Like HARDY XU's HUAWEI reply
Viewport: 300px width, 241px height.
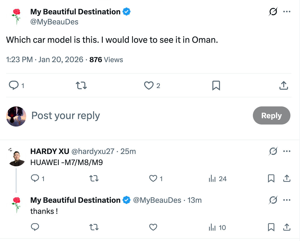click(153, 179)
